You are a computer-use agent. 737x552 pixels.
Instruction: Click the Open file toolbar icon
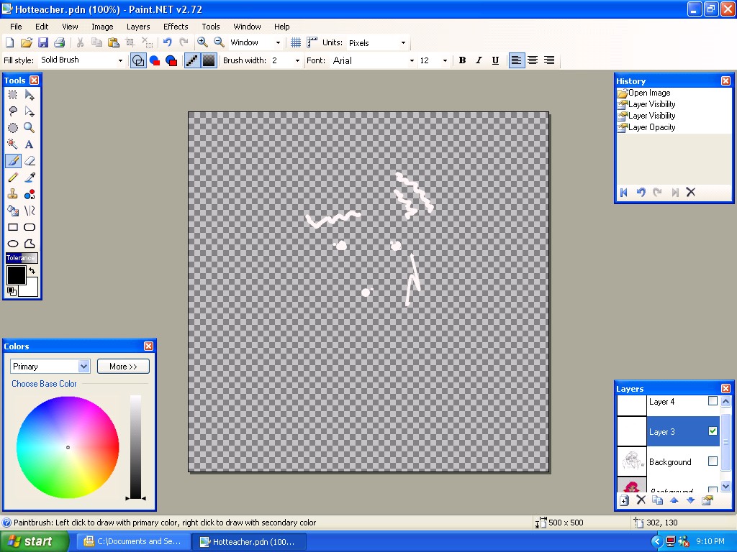27,42
